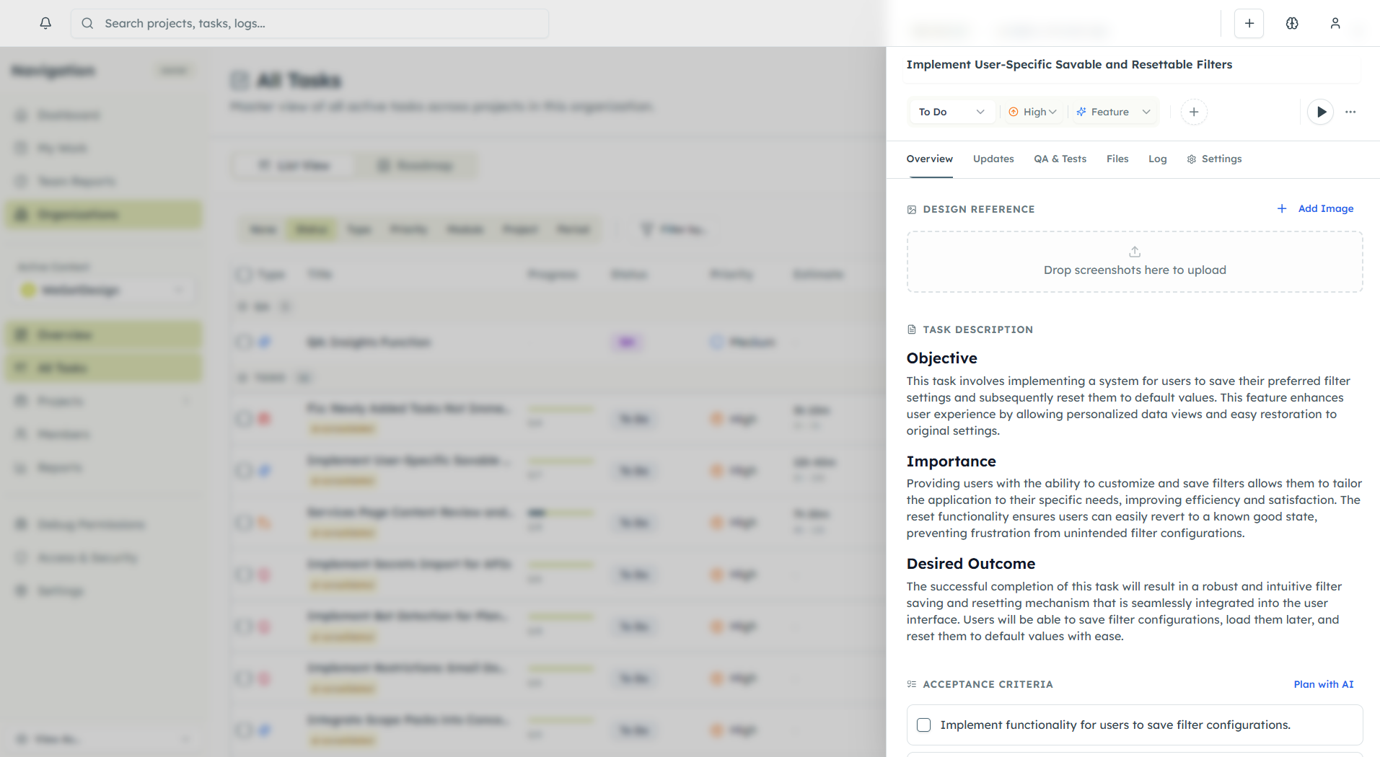This screenshot has height=757, width=1380.
Task: Open the three-dot more options menu
Action: (x=1350, y=112)
